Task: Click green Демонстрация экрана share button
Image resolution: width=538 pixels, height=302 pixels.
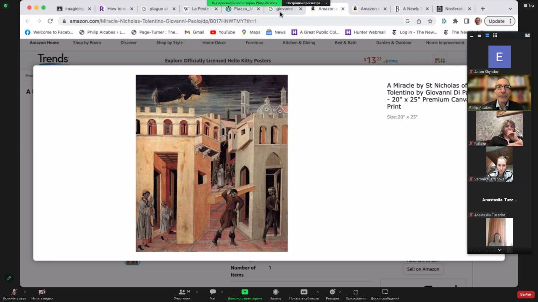Action: click(x=245, y=294)
